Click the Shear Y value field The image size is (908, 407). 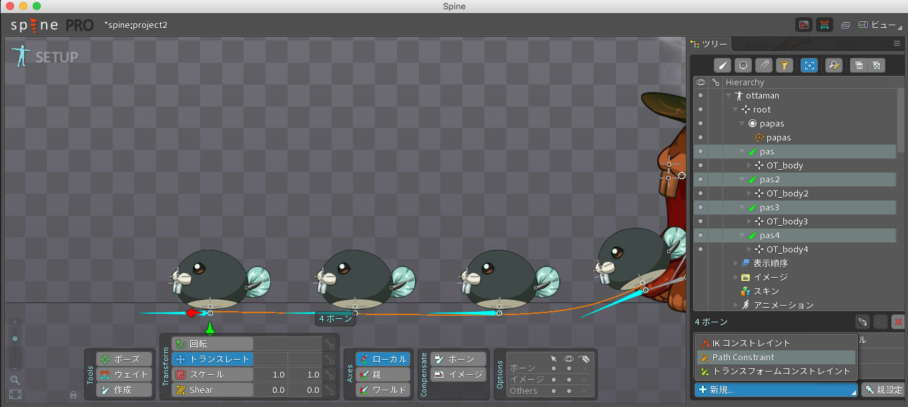(305, 390)
